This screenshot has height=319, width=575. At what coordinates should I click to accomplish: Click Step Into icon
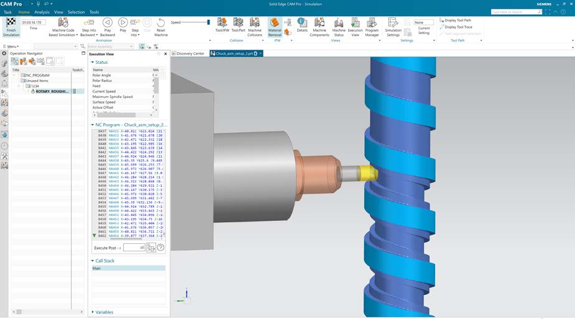(135, 22)
